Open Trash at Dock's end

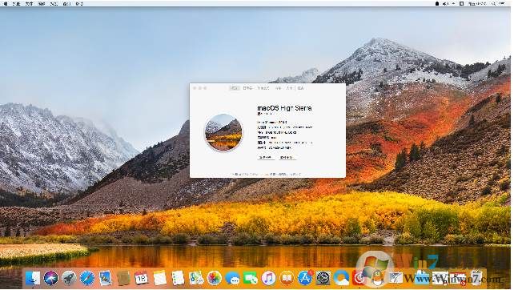[476, 278]
